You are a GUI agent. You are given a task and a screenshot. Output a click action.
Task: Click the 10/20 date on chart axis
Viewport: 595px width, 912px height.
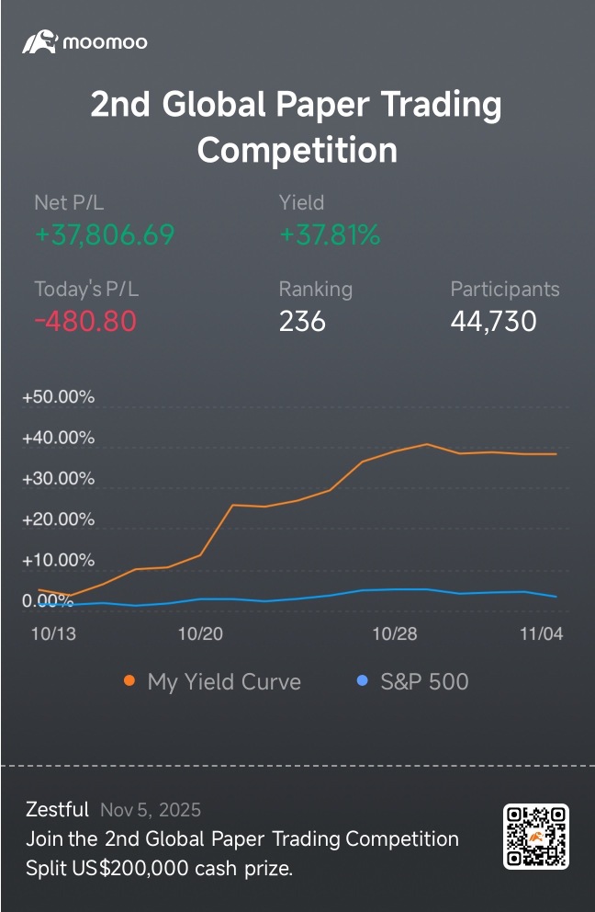pos(200,634)
